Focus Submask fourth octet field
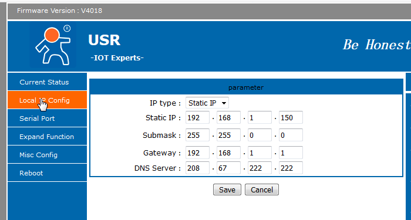 coord(291,135)
